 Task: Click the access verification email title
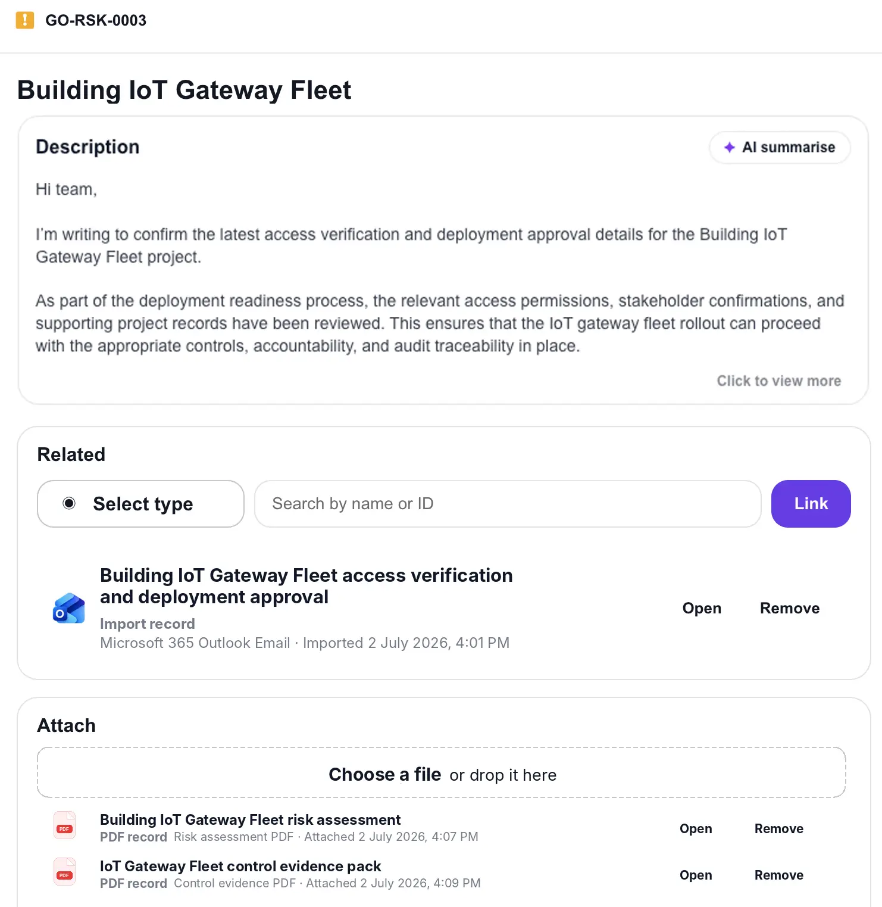point(306,586)
